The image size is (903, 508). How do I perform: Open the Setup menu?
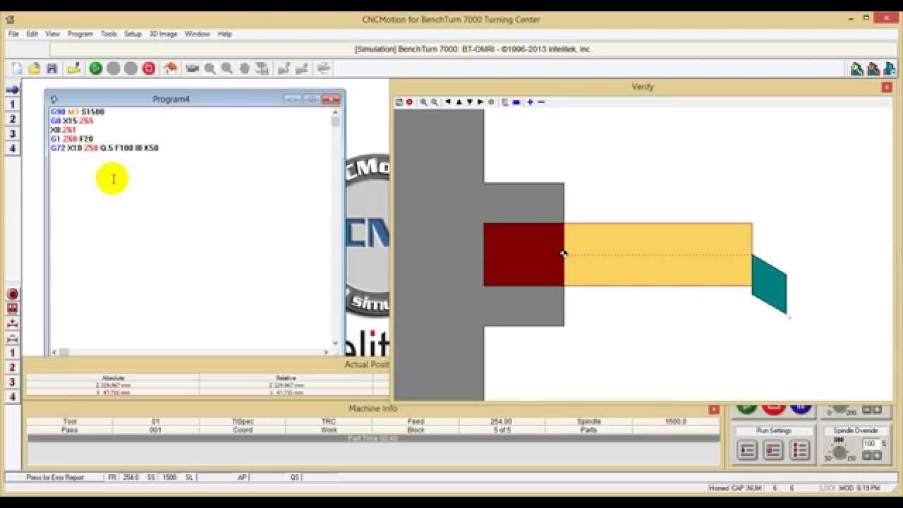point(133,34)
